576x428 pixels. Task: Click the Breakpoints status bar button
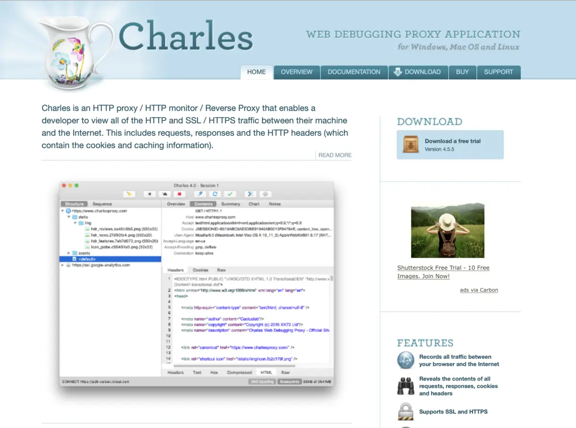(289, 382)
